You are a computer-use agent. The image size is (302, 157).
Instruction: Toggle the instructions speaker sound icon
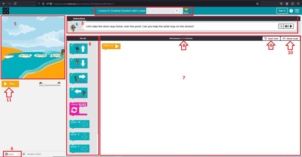pyautogui.click(x=286, y=26)
